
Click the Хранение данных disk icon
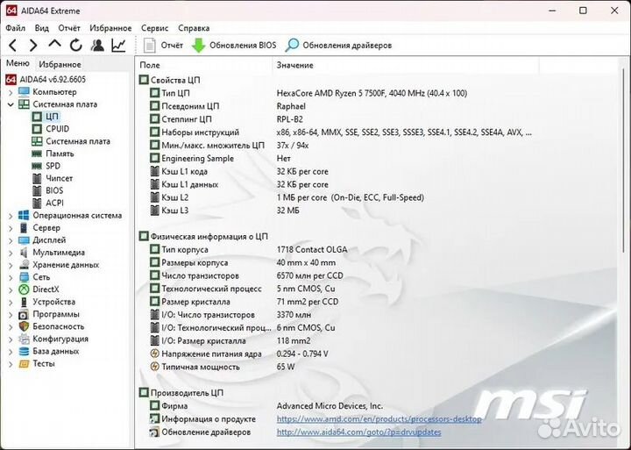[x=25, y=265]
